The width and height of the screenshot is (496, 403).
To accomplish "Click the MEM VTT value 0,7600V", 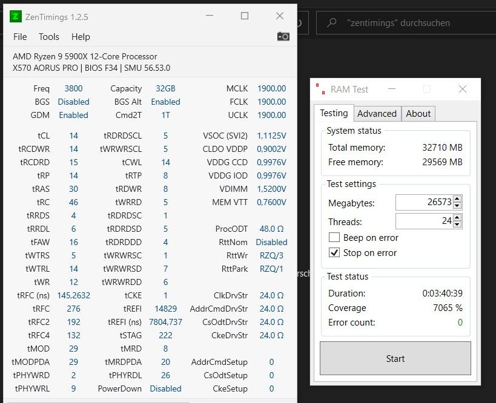I will 271,202.
